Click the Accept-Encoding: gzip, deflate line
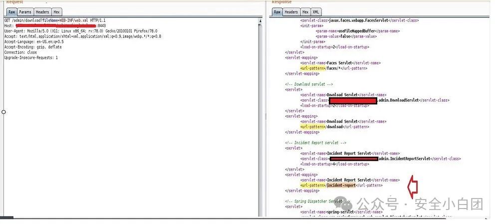Image resolution: width=499 pixels, height=224 pixels. tap(33, 47)
